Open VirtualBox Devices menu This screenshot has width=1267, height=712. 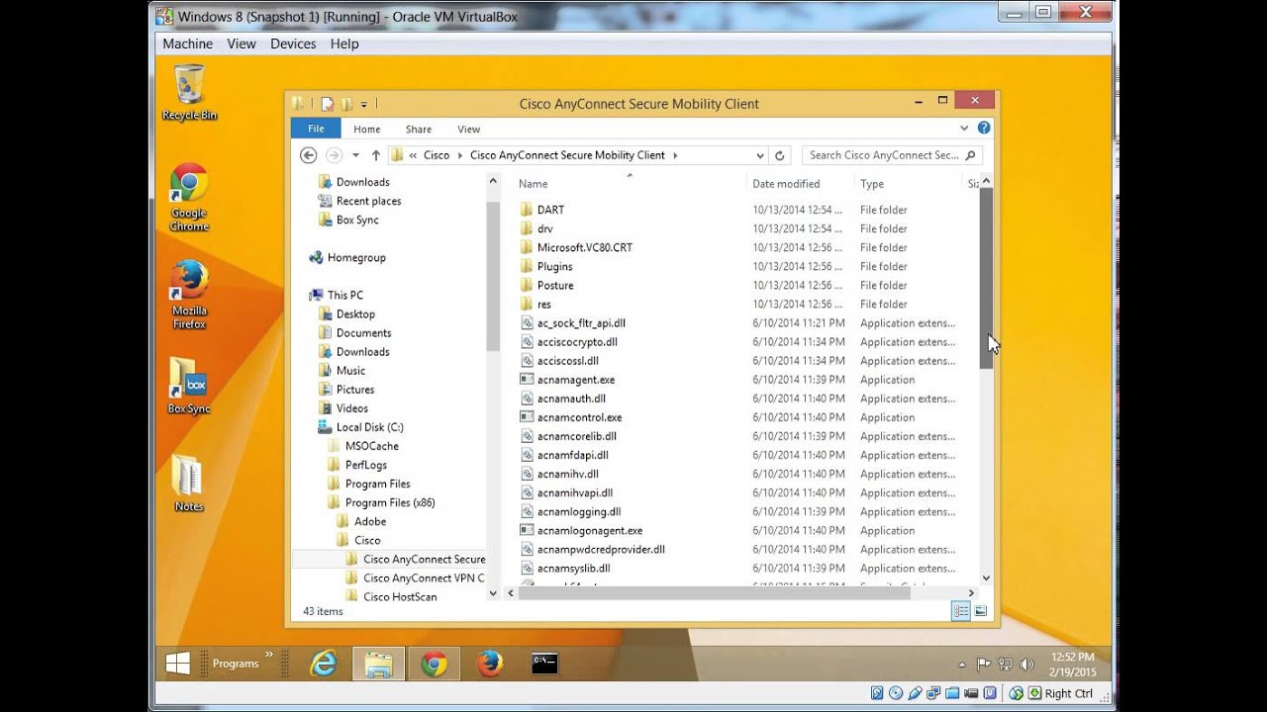click(x=293, y=44)
